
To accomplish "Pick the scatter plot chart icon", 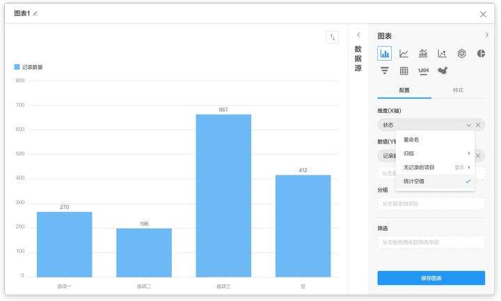I will click(442, 54).
